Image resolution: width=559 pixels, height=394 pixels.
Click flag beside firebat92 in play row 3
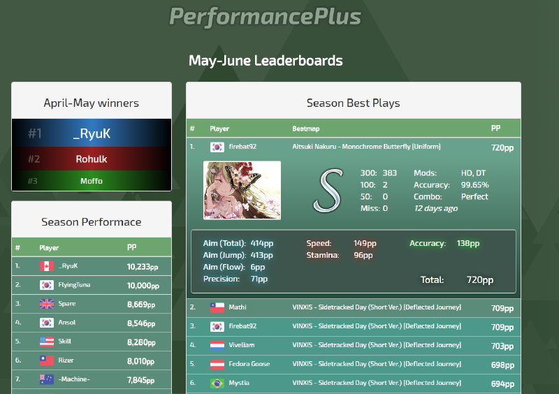point(217,326)
